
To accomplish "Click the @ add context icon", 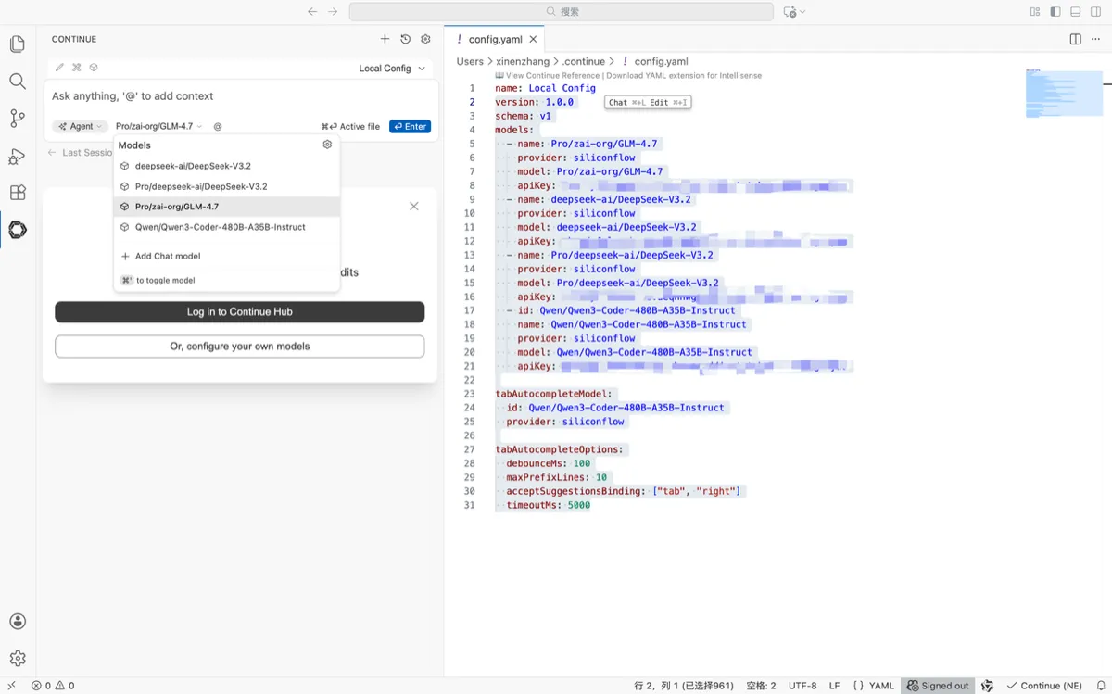I will [x=218, y=126].
